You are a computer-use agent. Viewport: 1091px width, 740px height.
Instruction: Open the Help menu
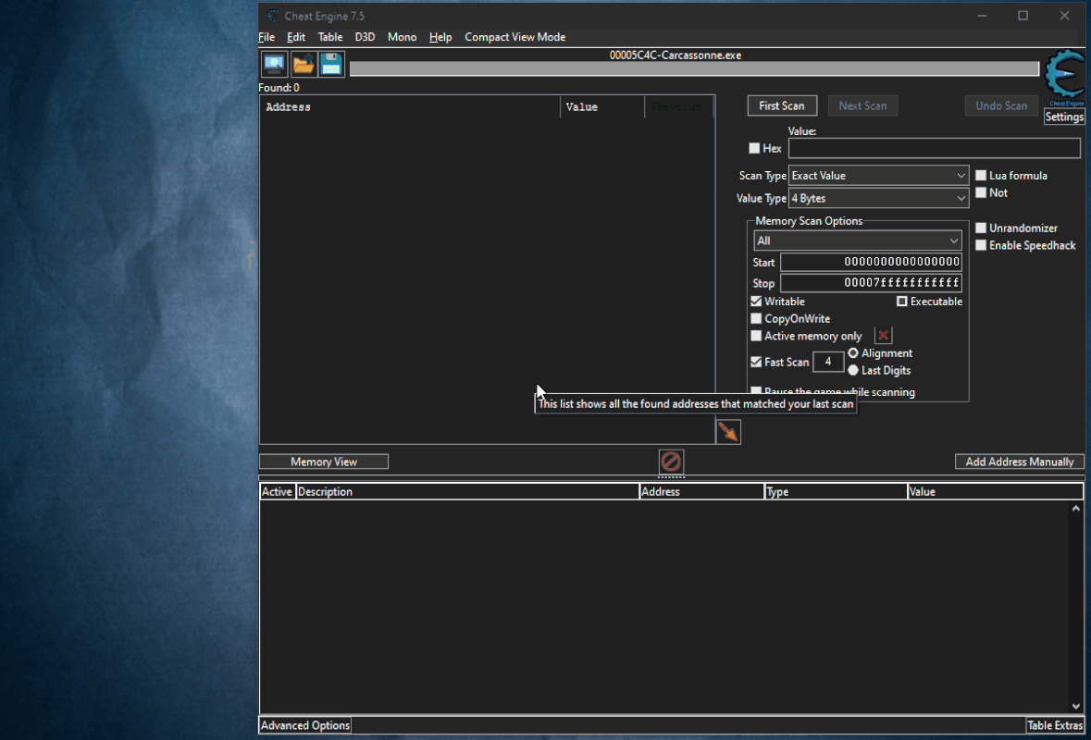440,37
